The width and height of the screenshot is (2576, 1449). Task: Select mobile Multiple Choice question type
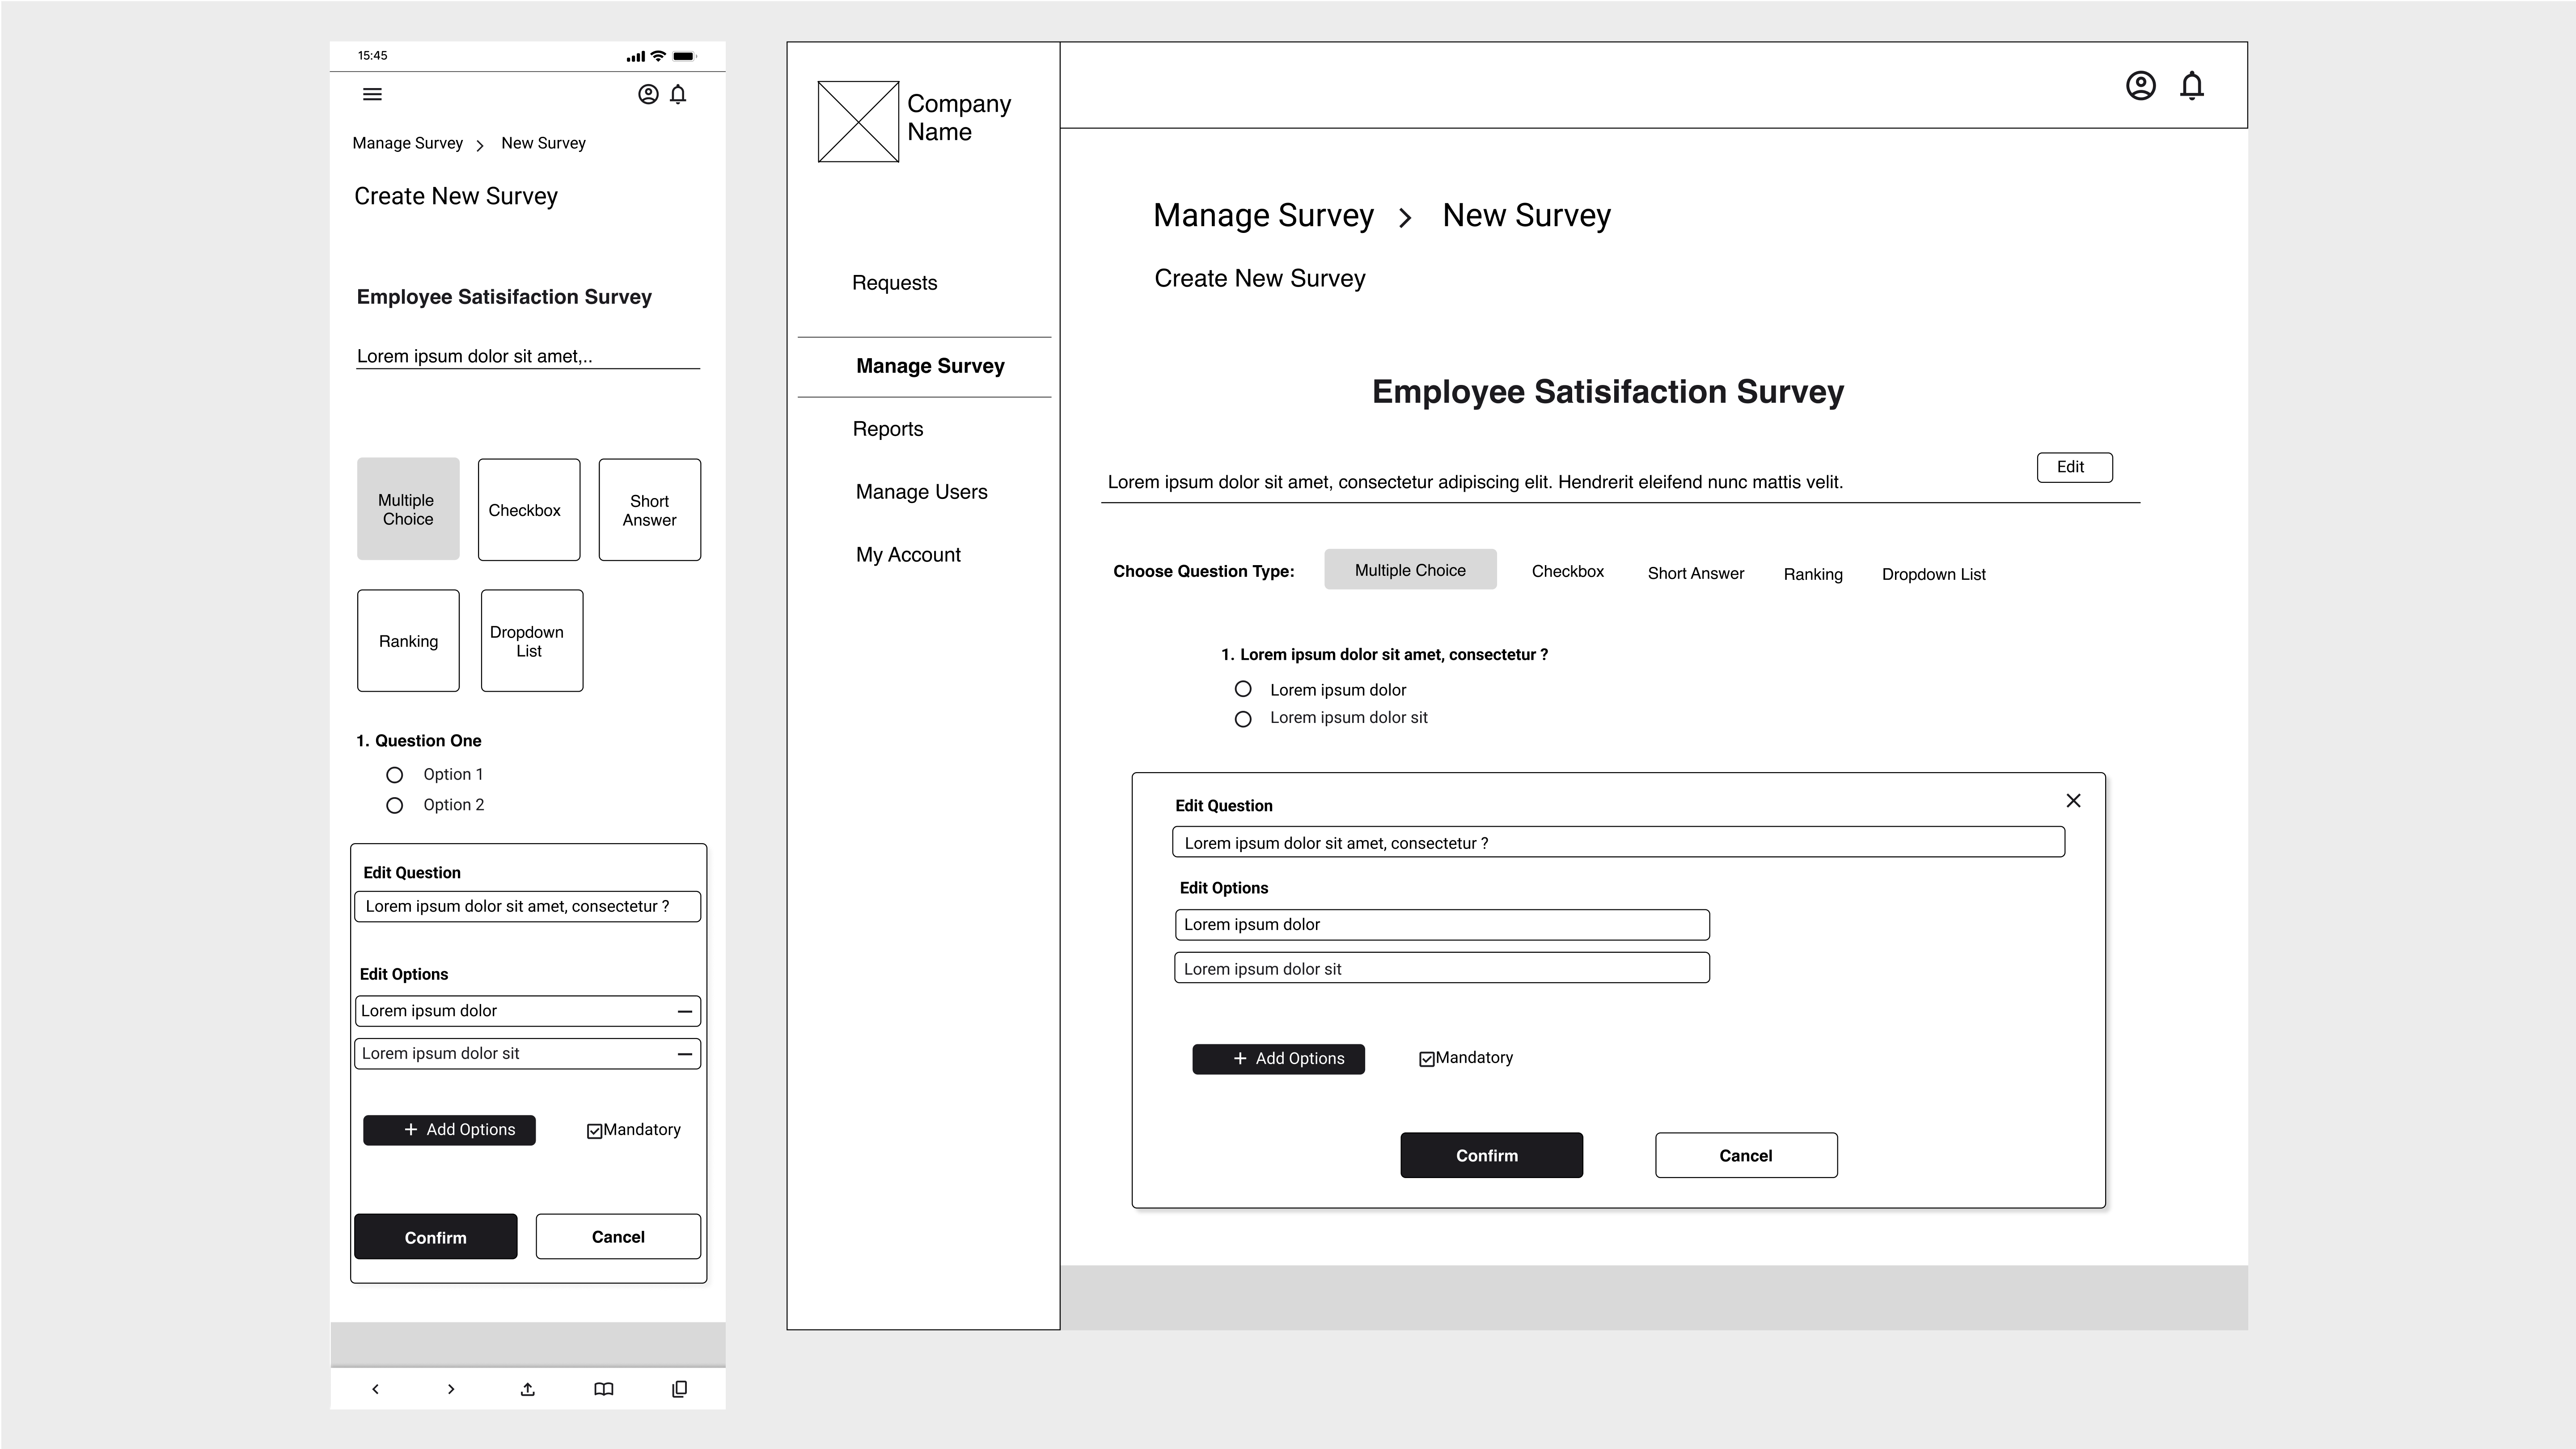(408, 509)
